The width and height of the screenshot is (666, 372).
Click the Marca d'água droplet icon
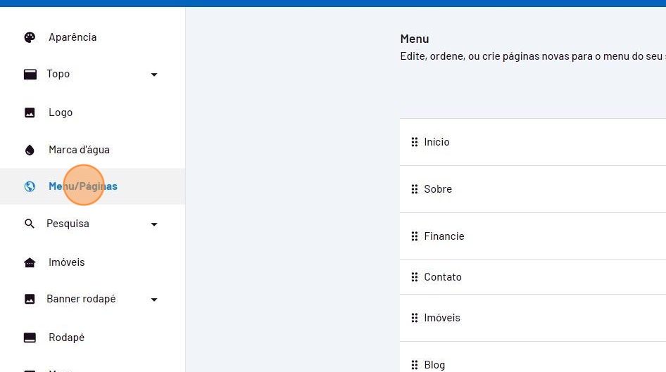[x=30, y=150]
